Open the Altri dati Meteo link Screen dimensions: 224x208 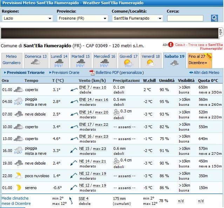204,72
